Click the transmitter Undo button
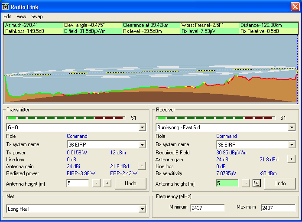Viewport: 302px width, 222px height. [x=130, y=183]
